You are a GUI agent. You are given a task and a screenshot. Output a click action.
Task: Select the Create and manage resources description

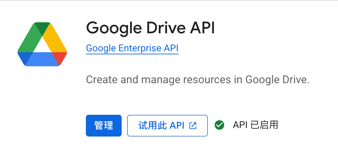tap(198, 80)
